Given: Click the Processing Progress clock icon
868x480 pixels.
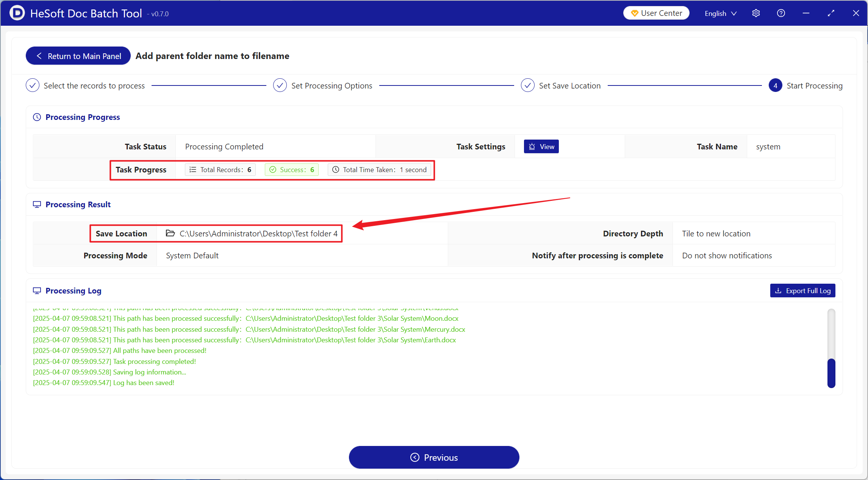Looking at the screenshot, I should (x=37, y=117).
